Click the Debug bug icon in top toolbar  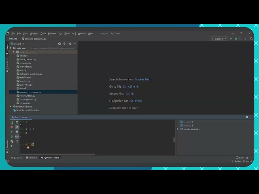tap(236, 39)
